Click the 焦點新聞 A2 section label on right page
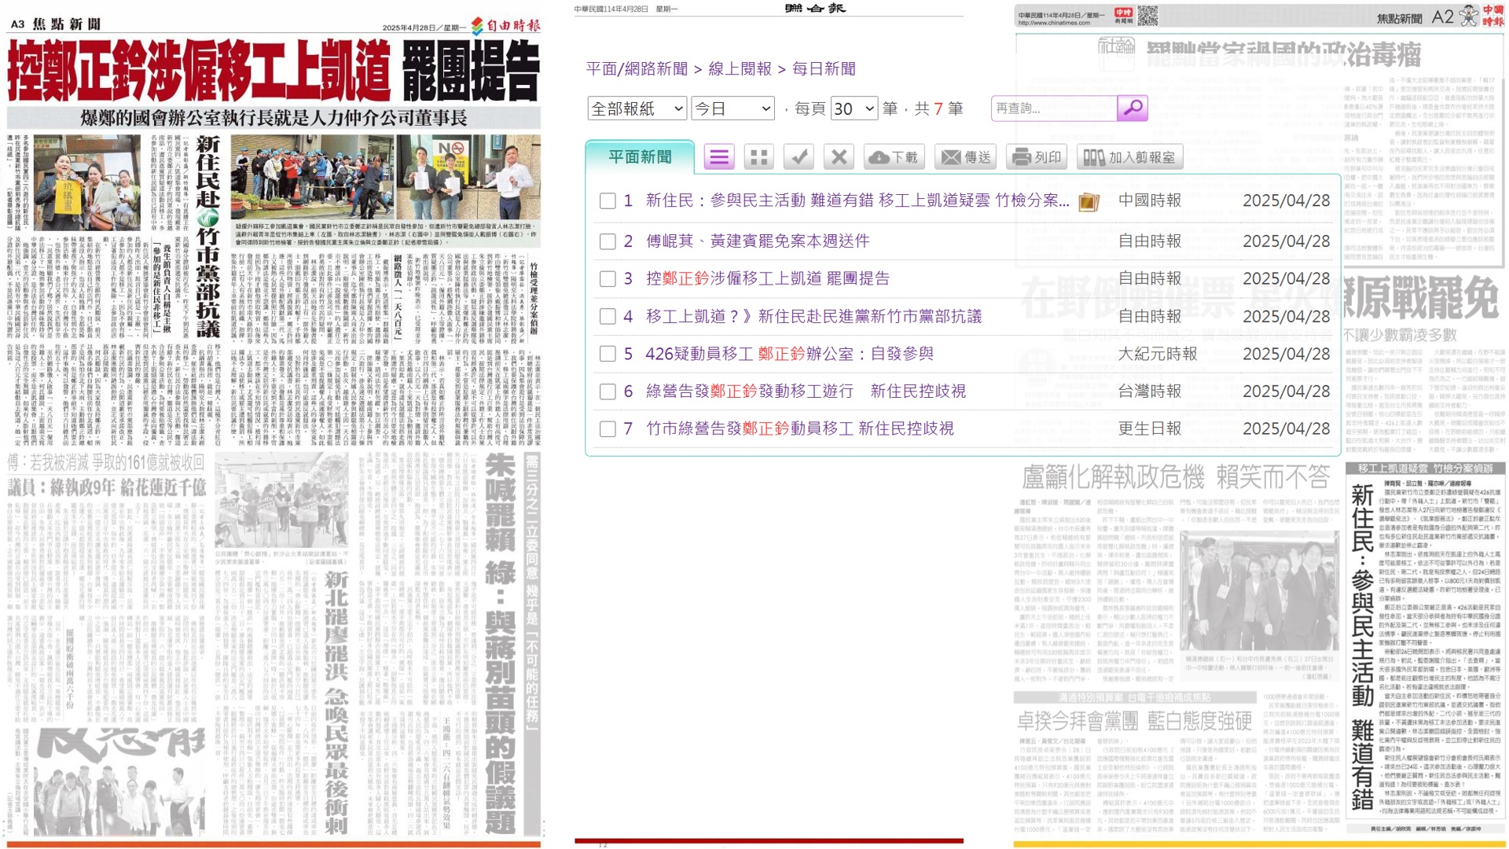The width and height of the screenshot is (1509, 849). pos(1415,17)
